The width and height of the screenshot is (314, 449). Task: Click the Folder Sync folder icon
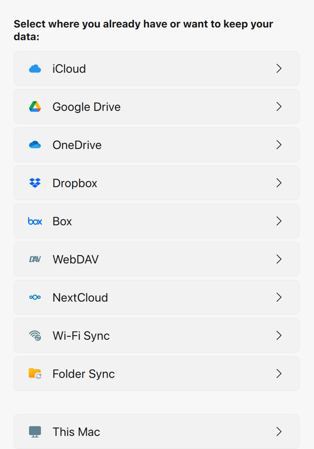(x=35, y=374)
